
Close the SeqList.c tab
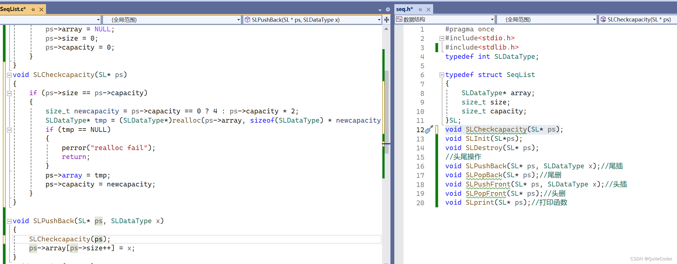coord(41,10)
